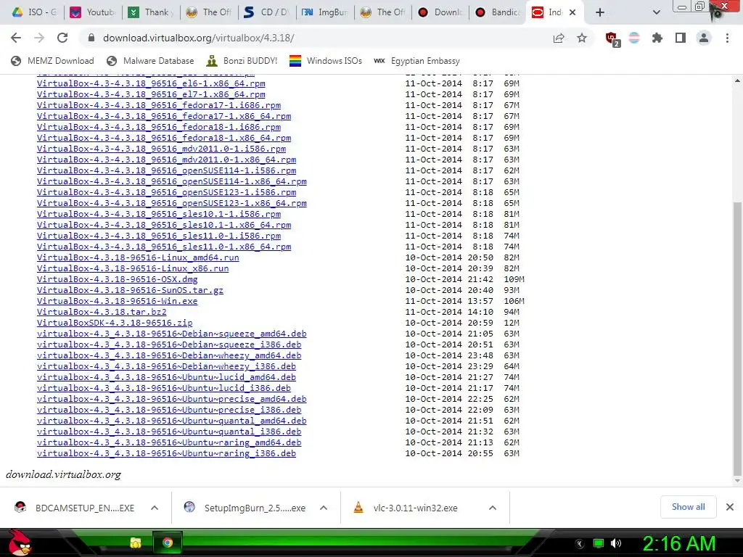
Task: Switch to the Youtube tab
Action: [92, 12]
